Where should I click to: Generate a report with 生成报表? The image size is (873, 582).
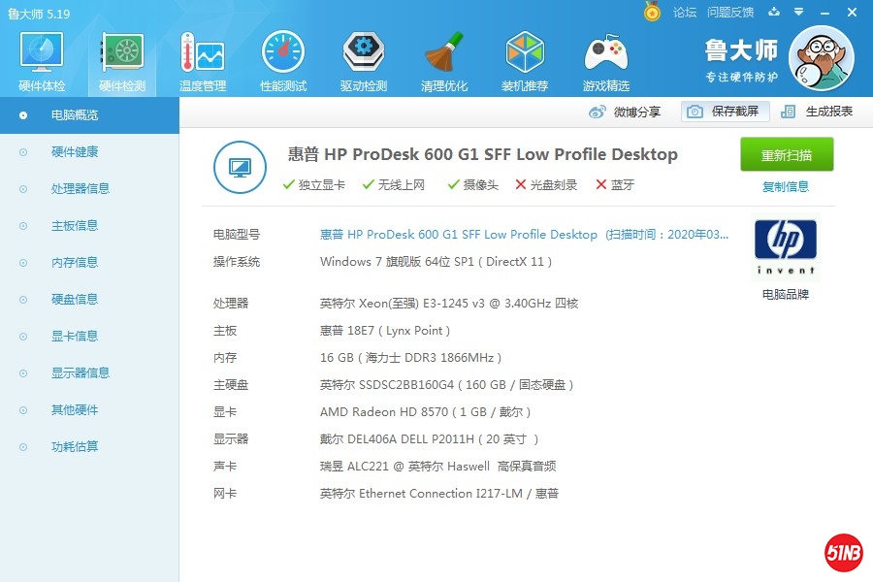click(x=818, y=112)
